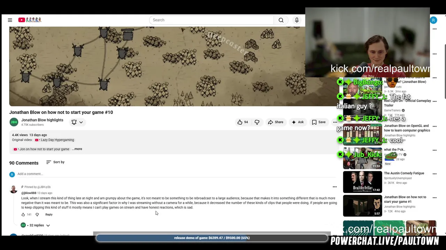The width and height of the screenshot is (446, 250).
Task: Open SpirituallyUnemployed channel name
Action: coord(398,178)
